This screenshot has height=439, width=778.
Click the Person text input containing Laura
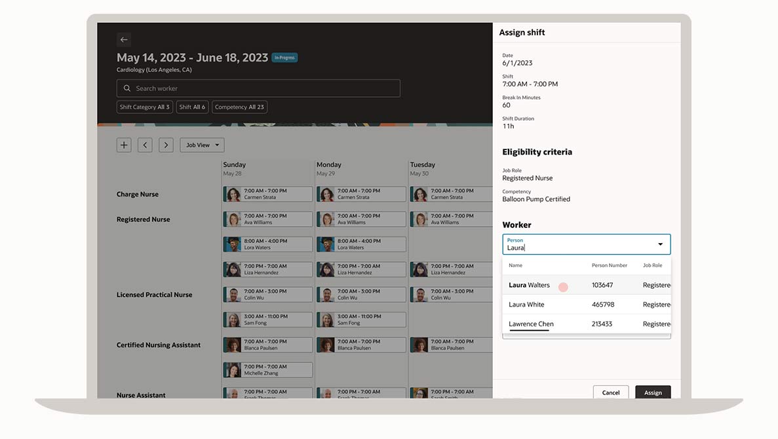[x=577, y=248]
